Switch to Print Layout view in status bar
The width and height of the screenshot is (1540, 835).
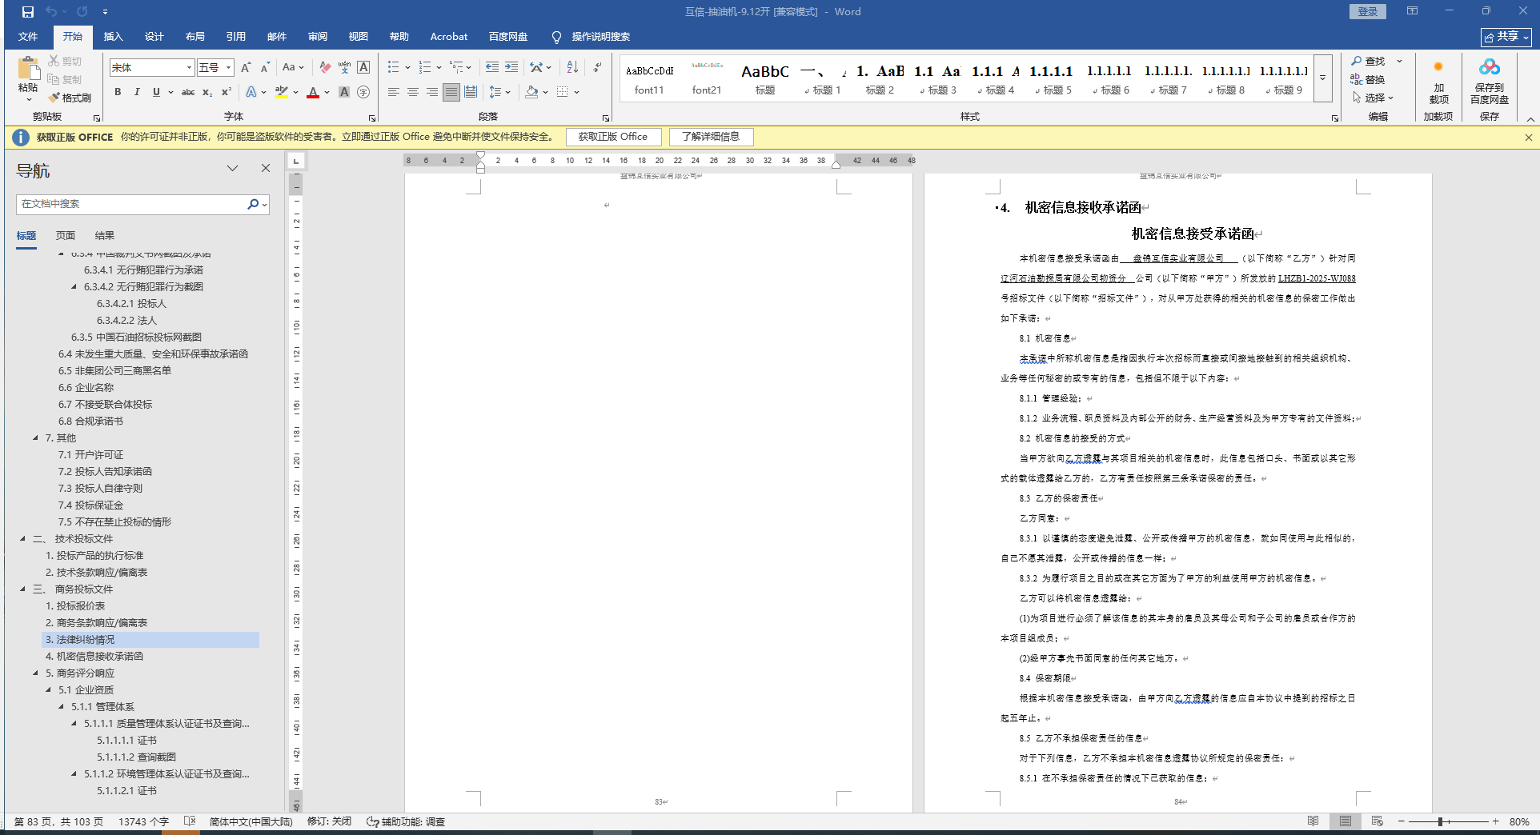pyautogui.click(x=1345, y=821)
